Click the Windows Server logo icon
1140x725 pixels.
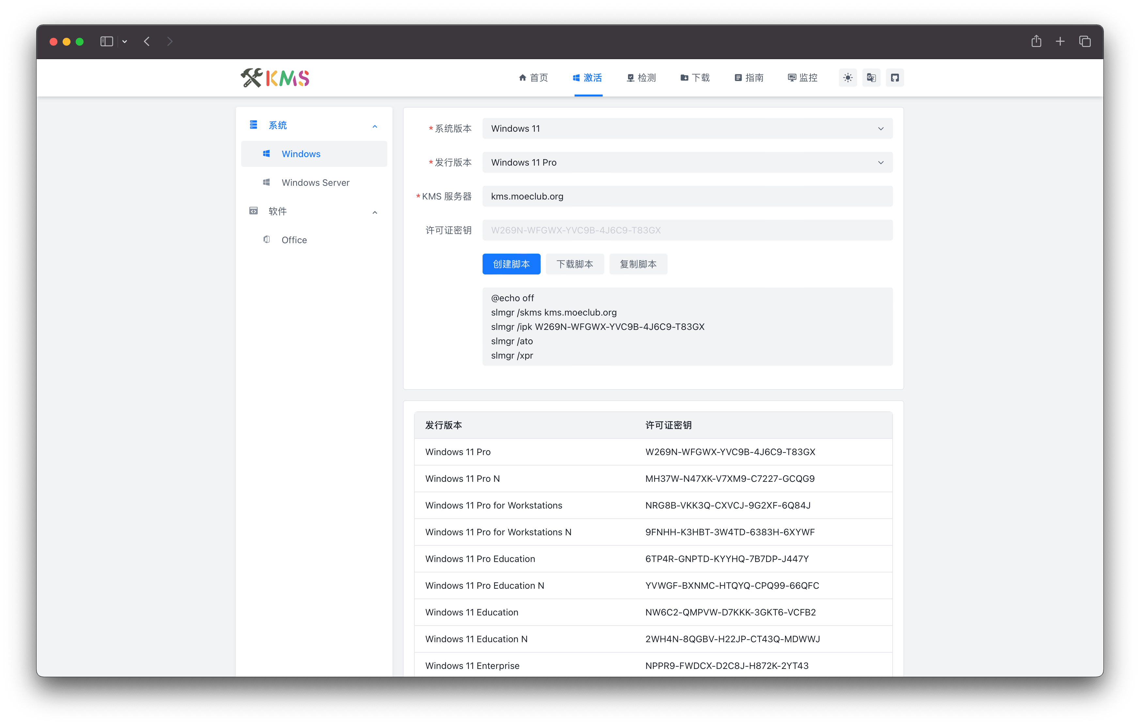(267, 182)
